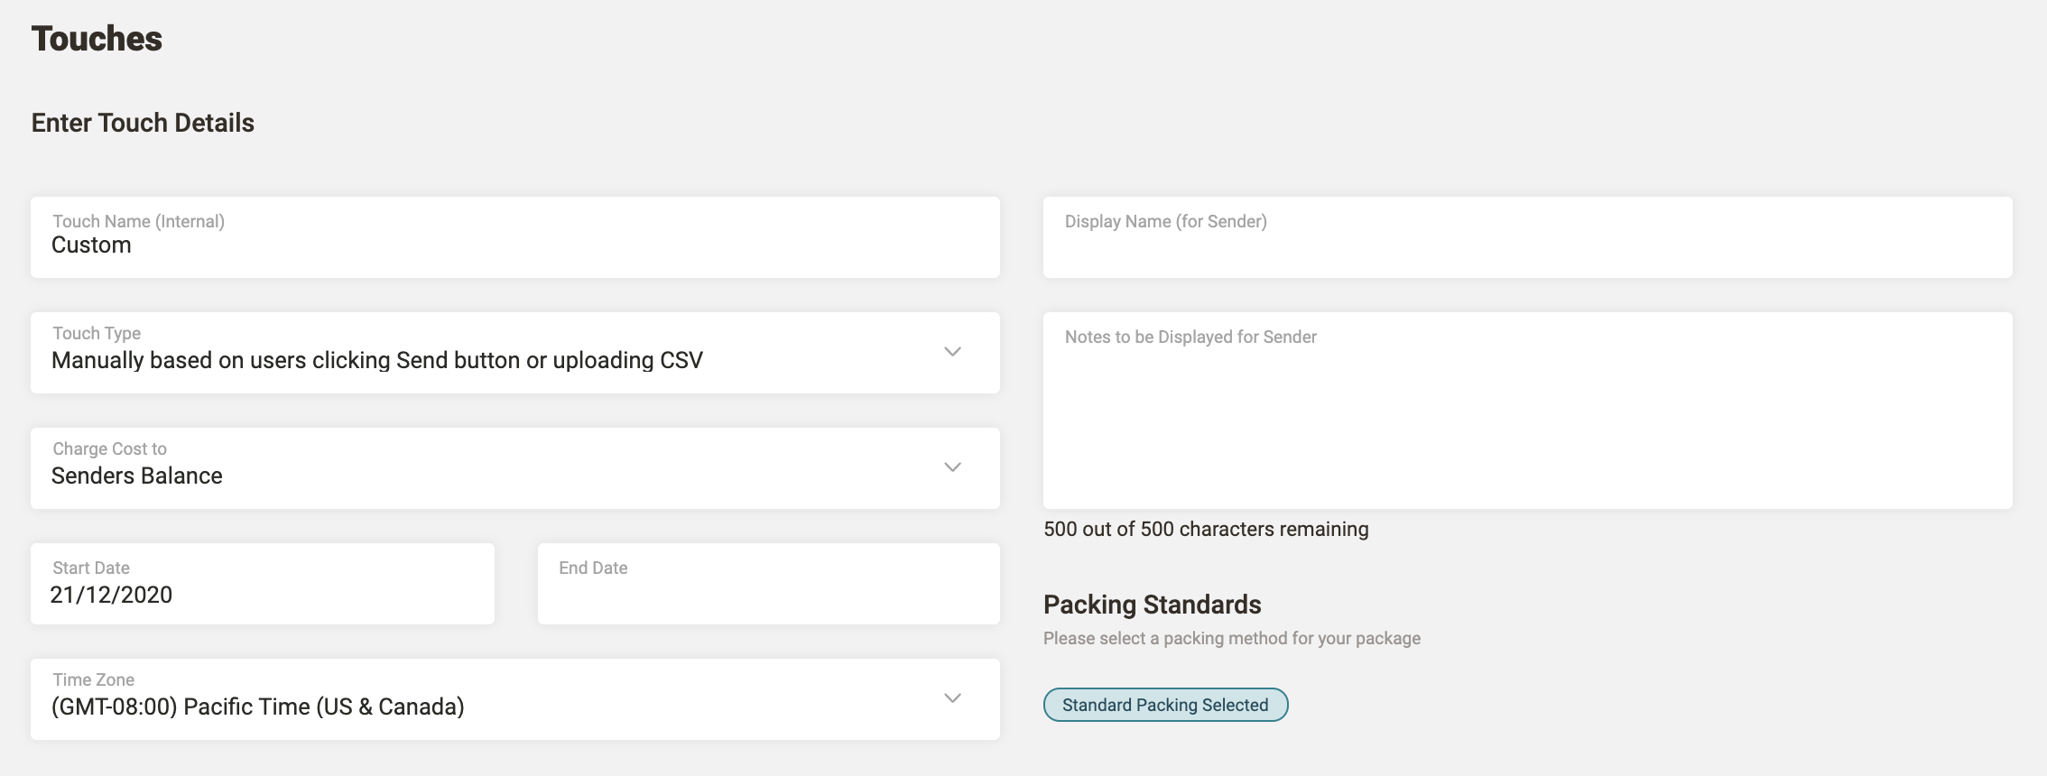Open the Time Zone dropdown
The height and width of the screenshot is (776, 2047).
click(515, 699)
